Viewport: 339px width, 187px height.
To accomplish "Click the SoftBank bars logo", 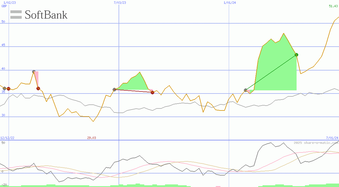I will [16, 14].
